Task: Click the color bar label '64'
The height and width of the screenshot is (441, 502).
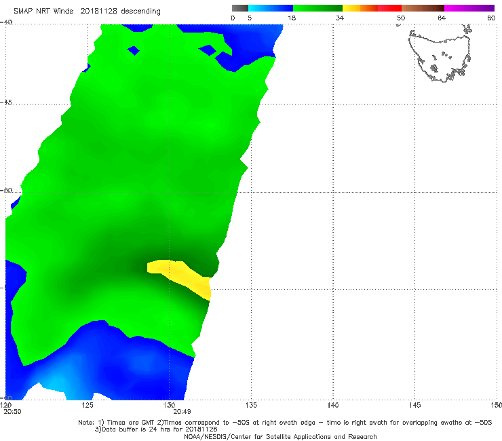Action: pyautogui.click(x=442, y=18)
